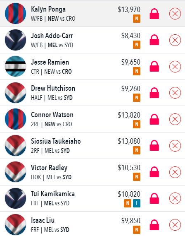This screenshot has width=185, height=236.
Task: Click the lock beside Siosiua Taukeiaho
Action: point(154,145)
